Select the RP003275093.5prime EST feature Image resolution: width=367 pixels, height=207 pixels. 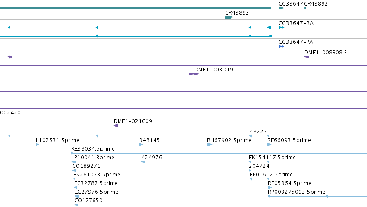(x=317, y=196)
